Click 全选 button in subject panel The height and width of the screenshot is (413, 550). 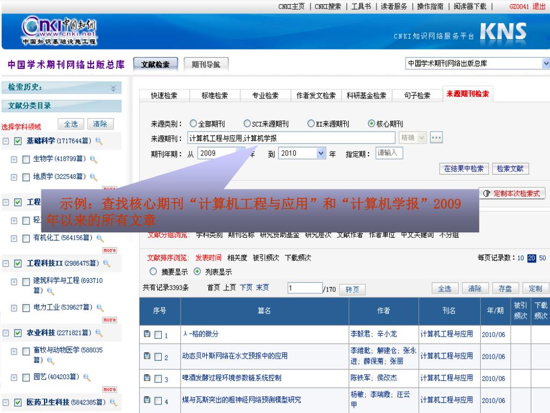(x=71, y=124)
